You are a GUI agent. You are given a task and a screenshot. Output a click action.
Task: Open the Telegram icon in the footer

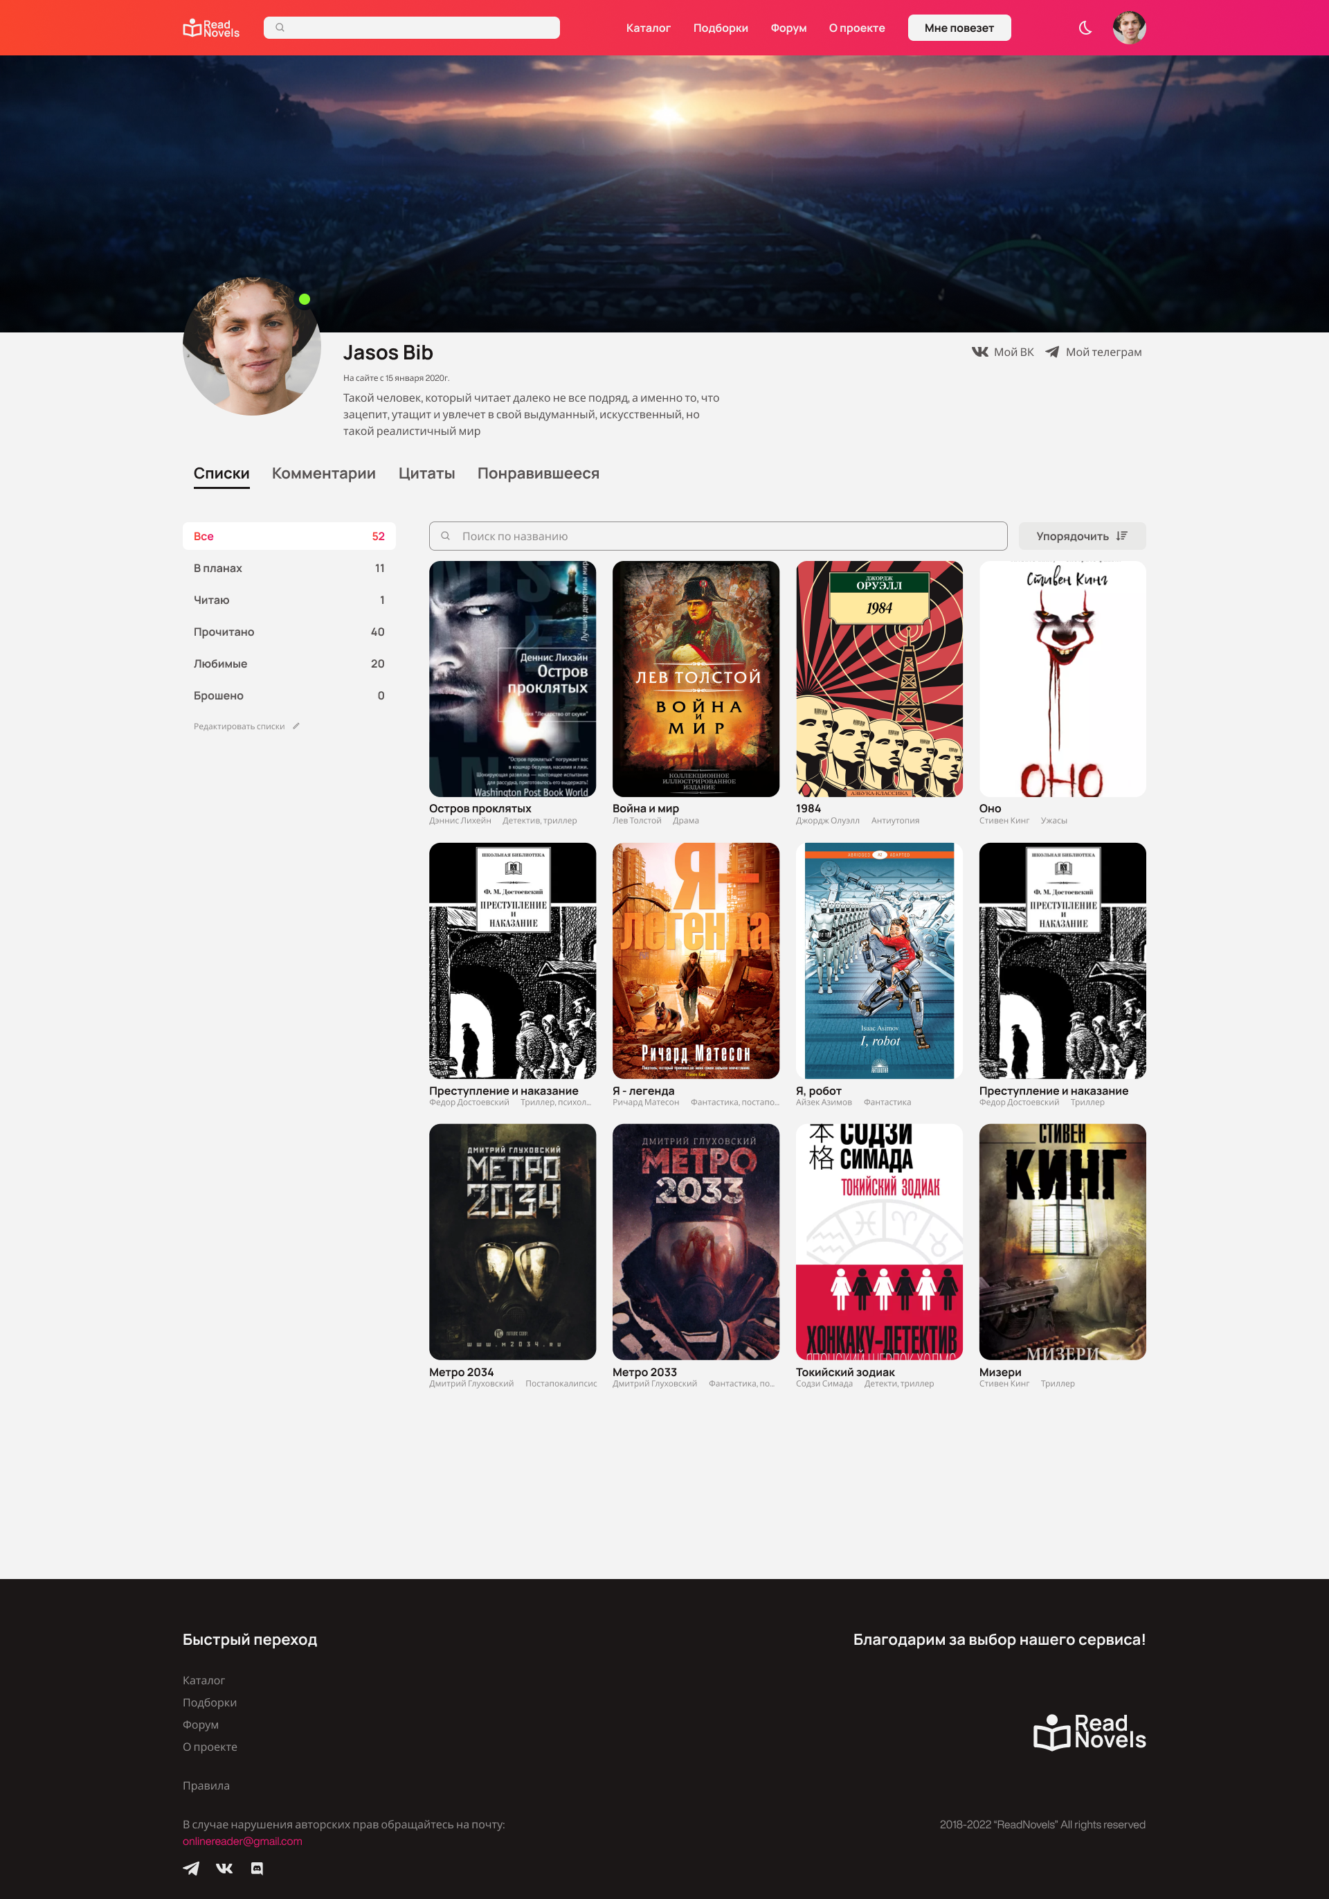(x=191, y=1869)
